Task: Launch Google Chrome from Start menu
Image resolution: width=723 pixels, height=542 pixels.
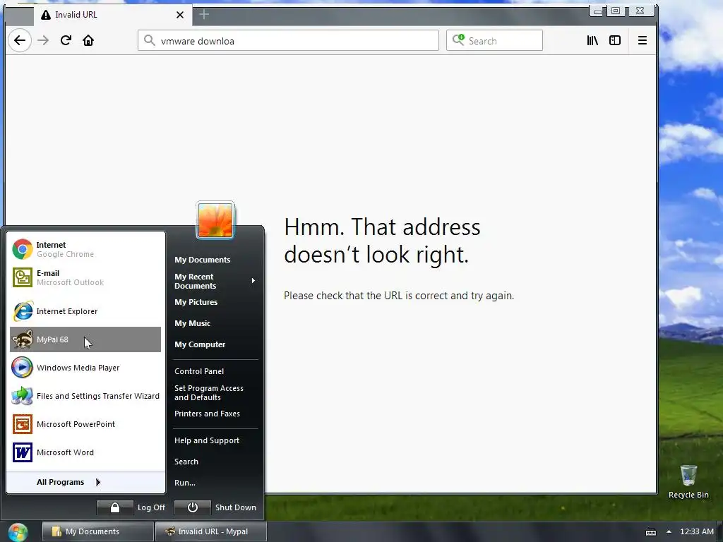Action: tap(85, 249)
